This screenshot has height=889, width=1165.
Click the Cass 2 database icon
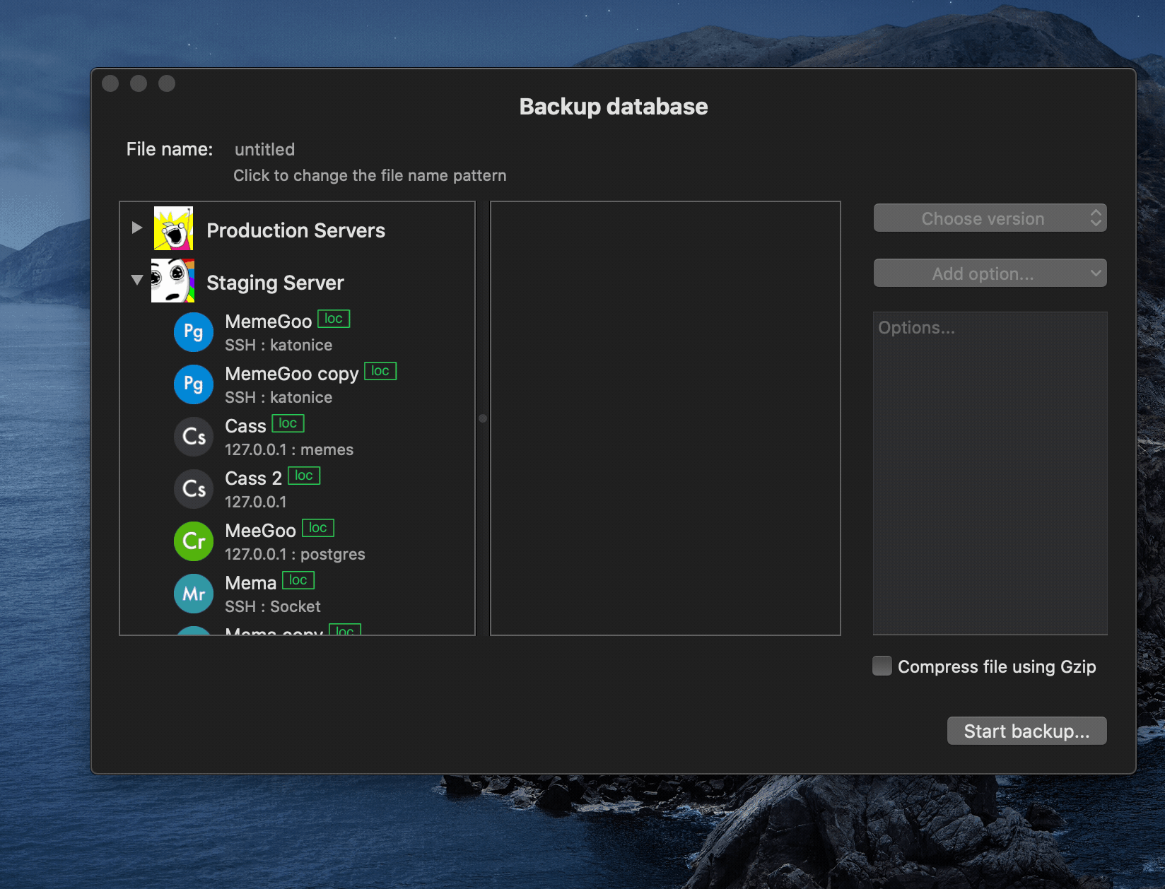[x=193, y=488]
